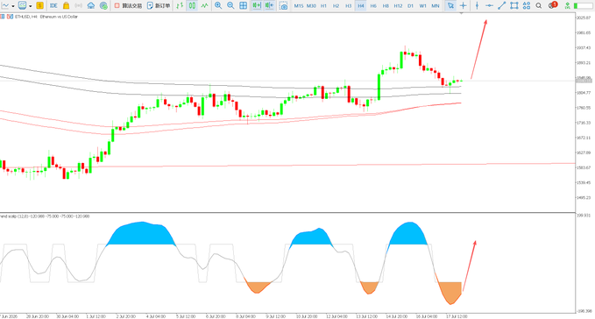Screen dimensions: 595x319
Task: Take a chart screenshot with the camera icon
Action: pos(283,5)
